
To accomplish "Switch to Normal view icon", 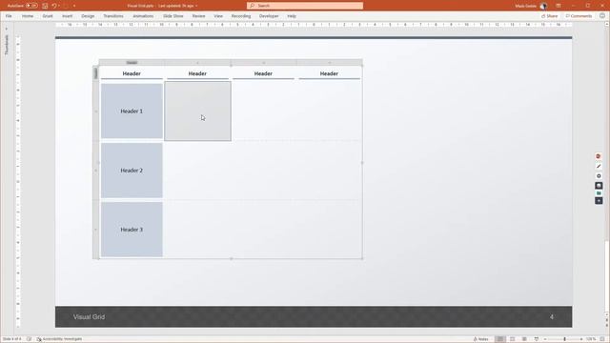I will coord(500,339).
